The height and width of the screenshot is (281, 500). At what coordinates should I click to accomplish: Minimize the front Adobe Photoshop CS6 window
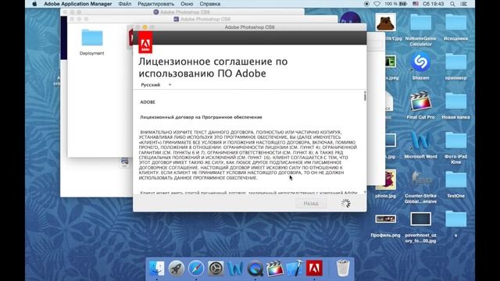(145, 27)
